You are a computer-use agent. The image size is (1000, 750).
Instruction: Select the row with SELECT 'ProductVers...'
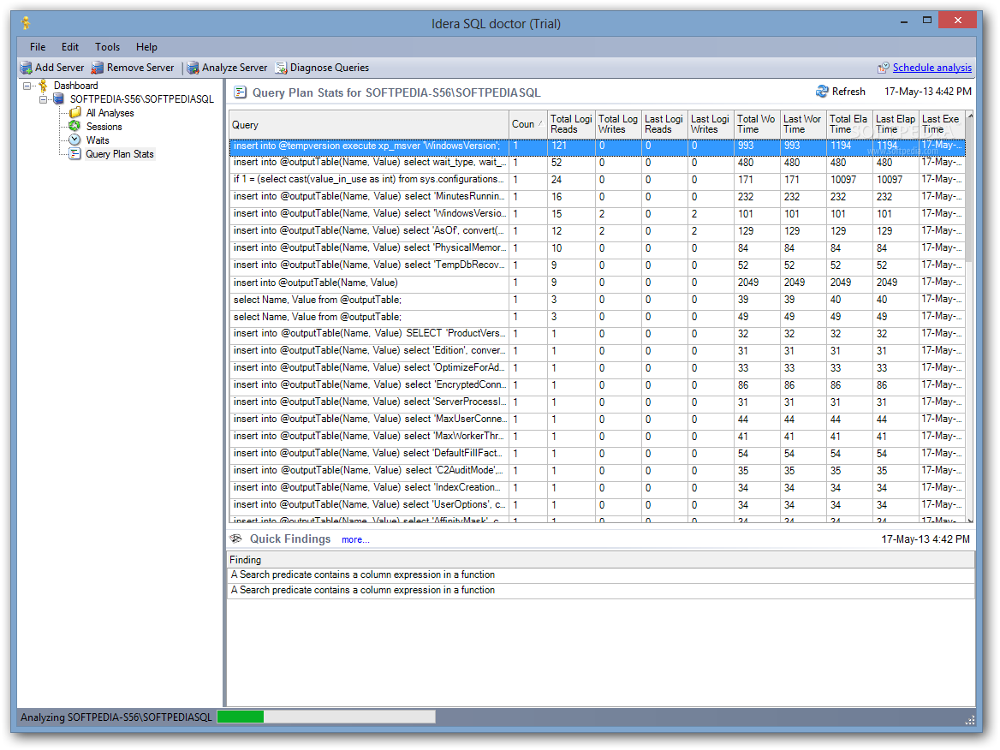tap(597, 334)
